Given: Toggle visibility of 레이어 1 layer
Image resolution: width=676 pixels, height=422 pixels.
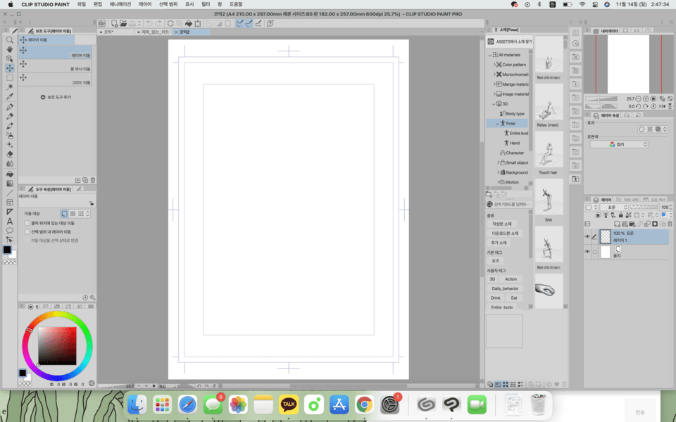Looking at the screenshot, I should (x=587, y=237).
